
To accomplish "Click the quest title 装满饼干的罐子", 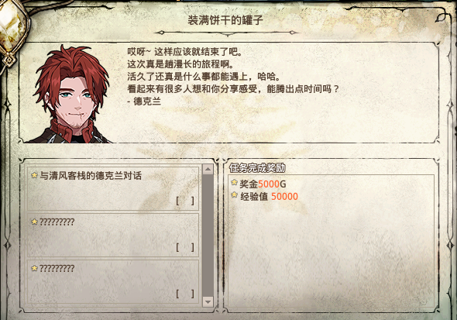I will click(x=225, y=20).
